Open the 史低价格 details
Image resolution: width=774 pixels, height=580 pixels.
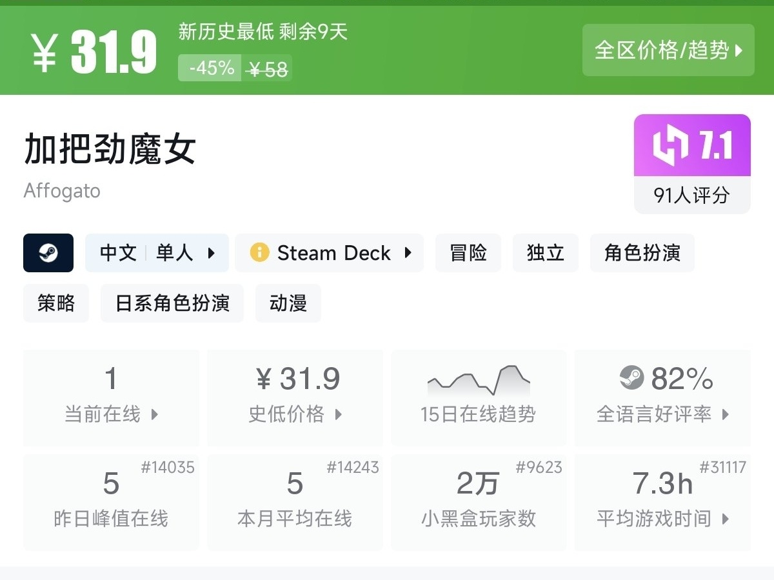point(295,397)
